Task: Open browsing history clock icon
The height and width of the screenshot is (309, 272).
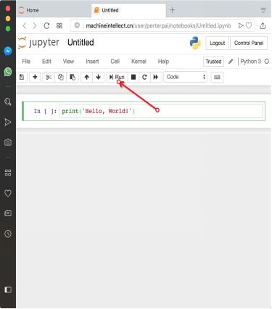Action: click(x=8, y=234)
